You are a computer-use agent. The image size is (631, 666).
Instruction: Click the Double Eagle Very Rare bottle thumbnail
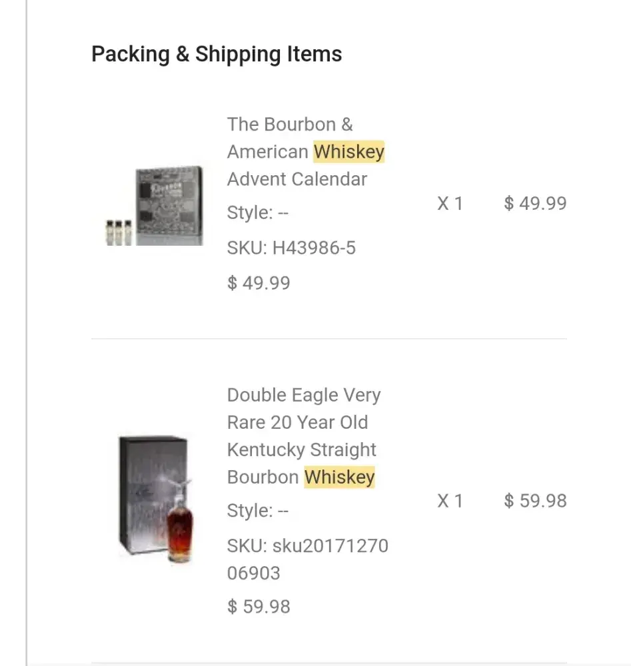pyautogui.click(x=155, y=499)
